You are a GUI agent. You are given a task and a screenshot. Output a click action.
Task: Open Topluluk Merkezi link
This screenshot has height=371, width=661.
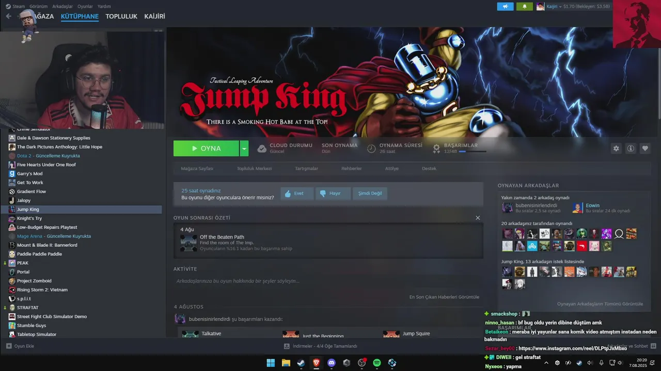tap(254, 168)
